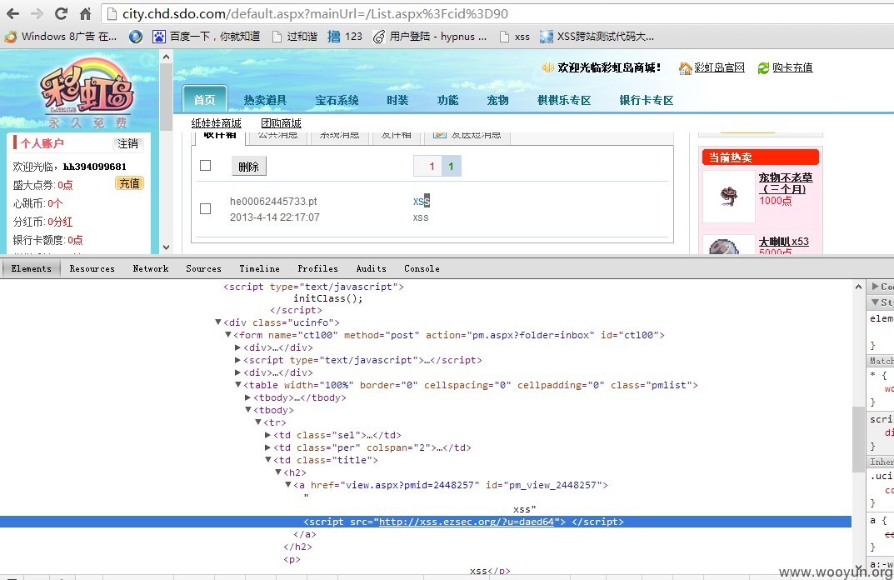Image resolution: width=894 pixels, height=580 pixels.
Task: Open 时装 navigation menu
Action: click(x=397, y=100)
